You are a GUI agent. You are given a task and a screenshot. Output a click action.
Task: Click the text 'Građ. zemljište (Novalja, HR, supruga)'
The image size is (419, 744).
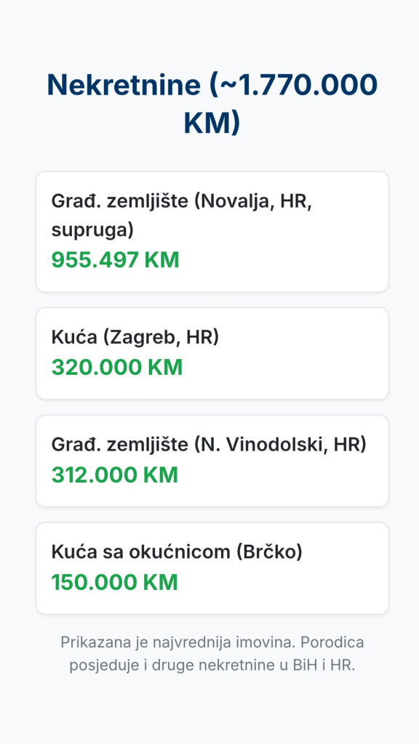tap(181, 215)
